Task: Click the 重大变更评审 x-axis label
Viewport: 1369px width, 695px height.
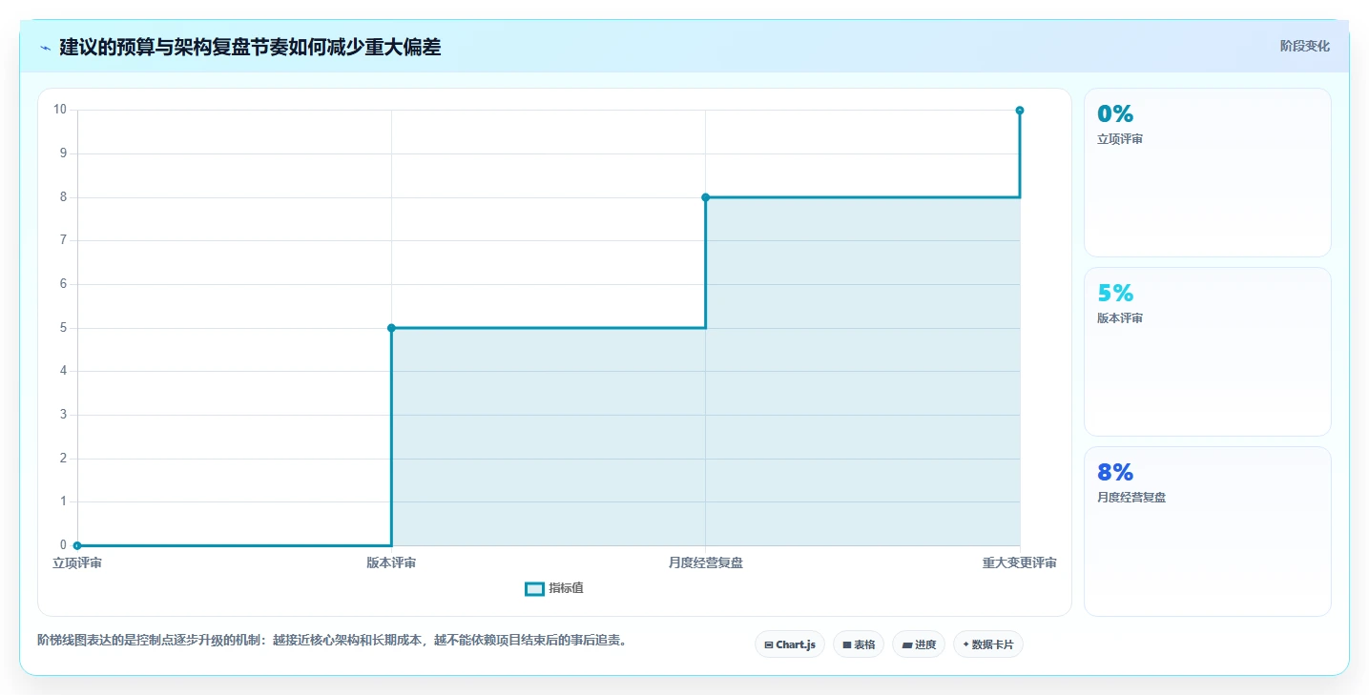Action: click(1020, 563)
